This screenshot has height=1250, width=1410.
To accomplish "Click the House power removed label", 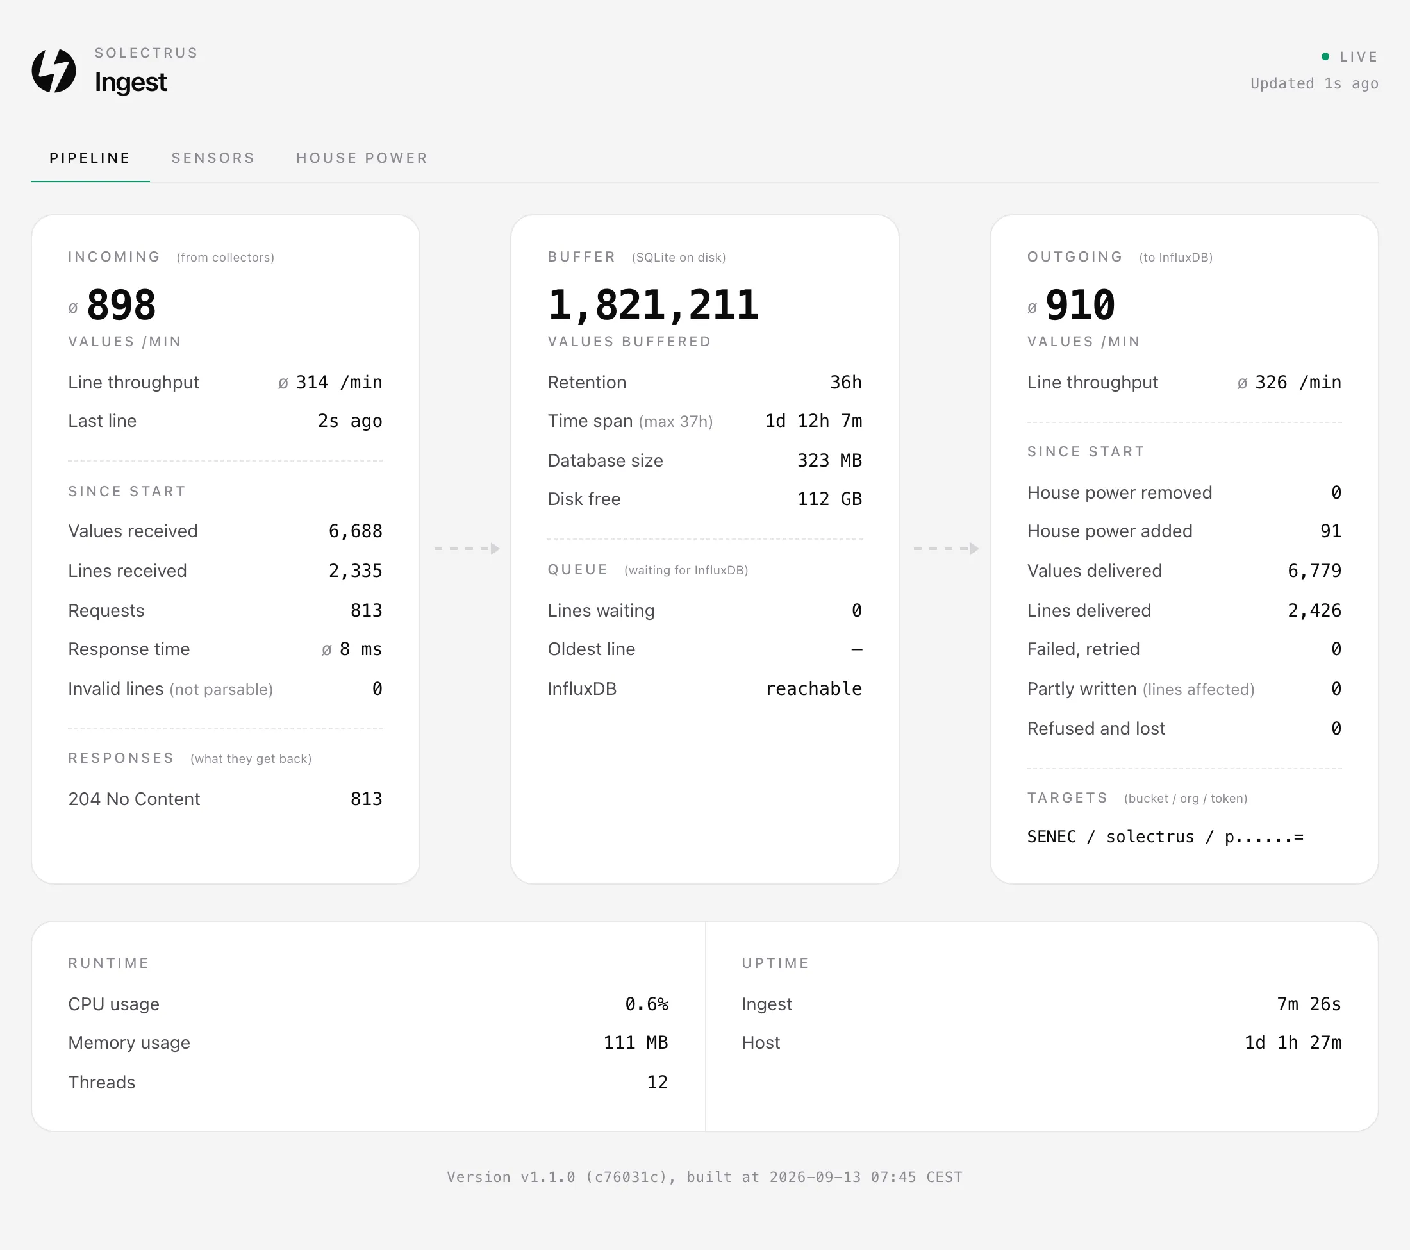I will point(1119,492).
